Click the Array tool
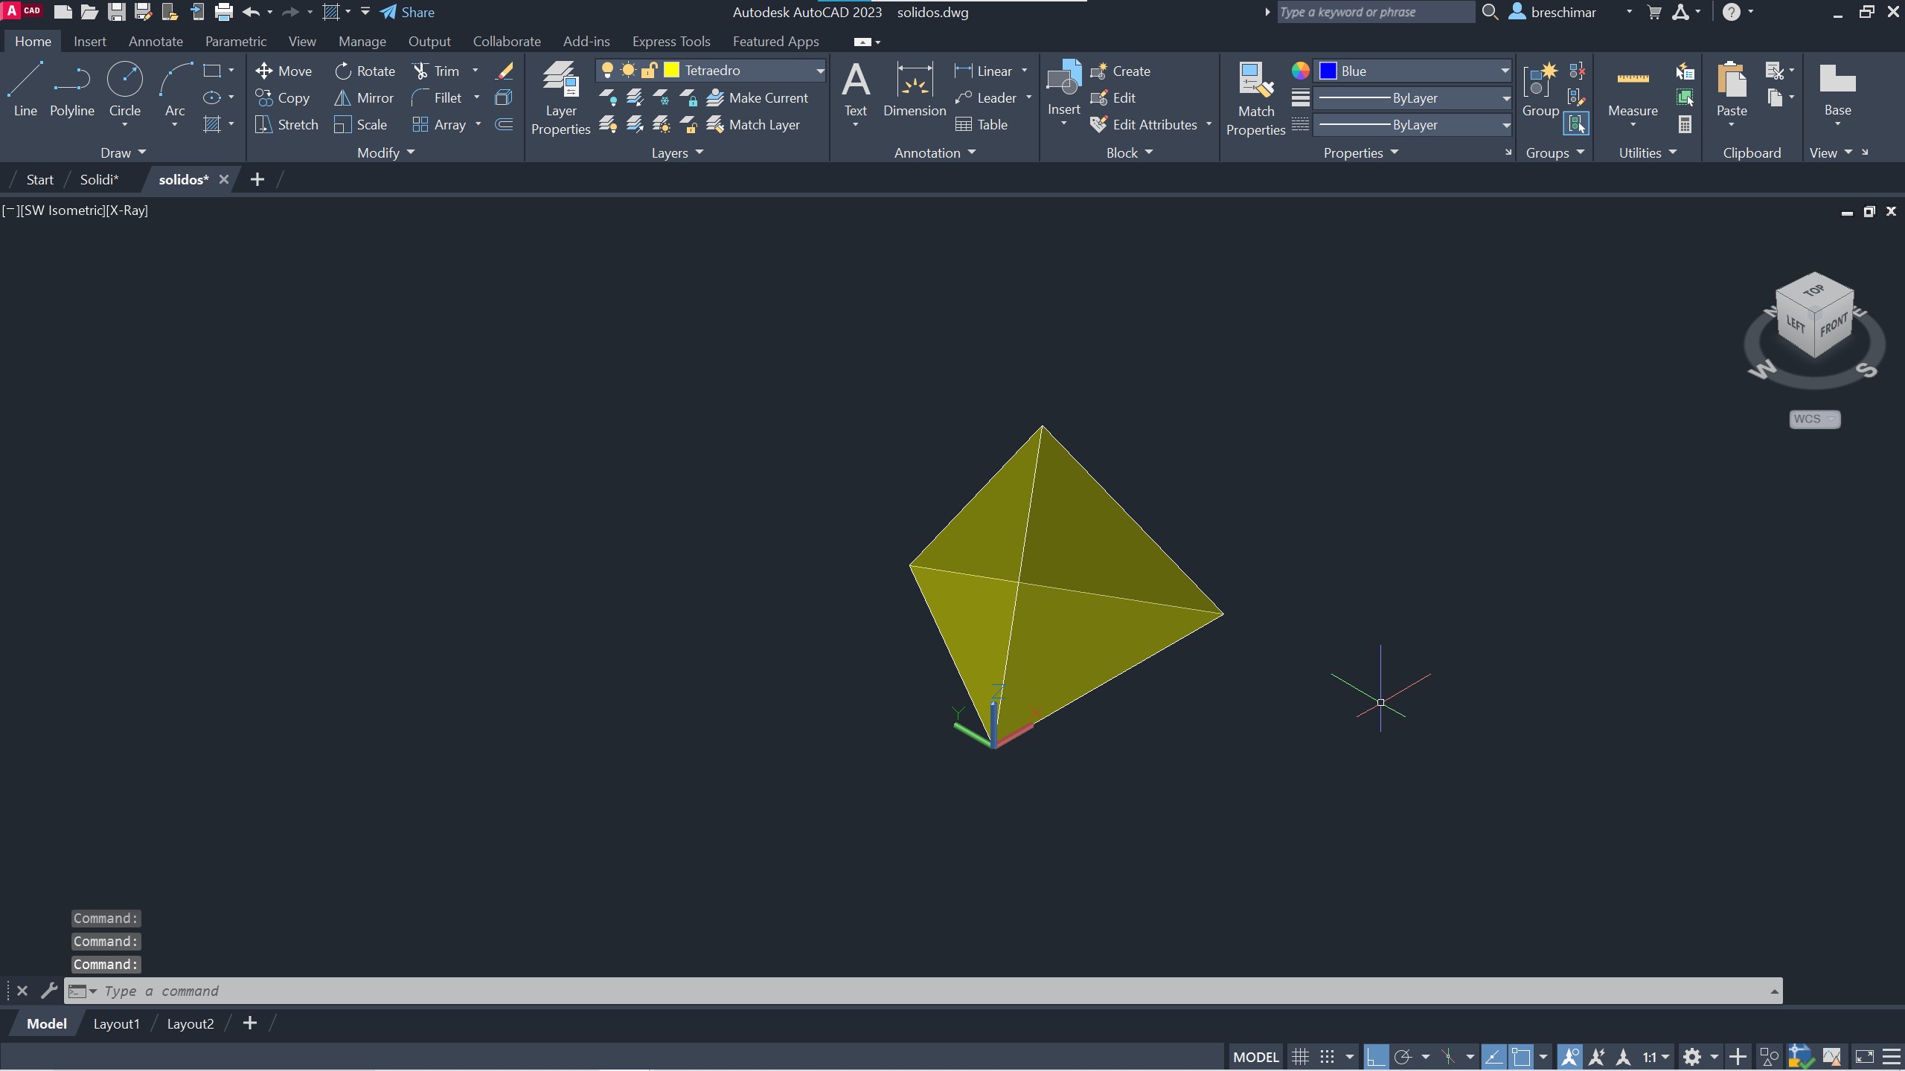The width and height of the screenshot is (1905, 1071). click(x=439, y=124)
